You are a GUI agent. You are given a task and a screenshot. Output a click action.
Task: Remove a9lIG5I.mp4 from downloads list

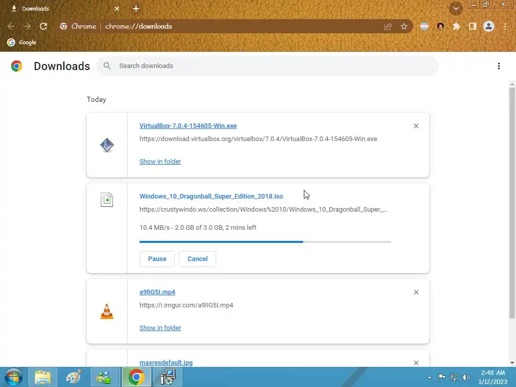pos(416,292)
